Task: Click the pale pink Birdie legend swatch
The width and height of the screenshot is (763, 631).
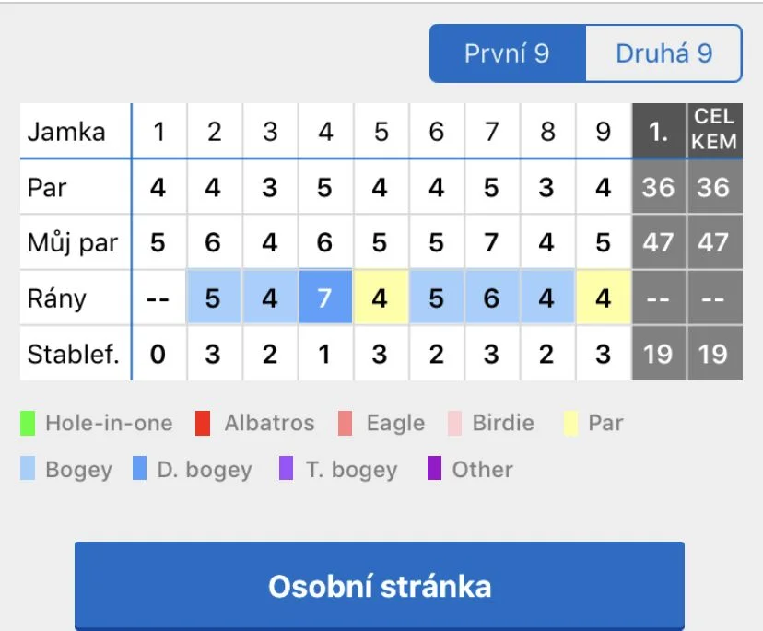Action: [x=454, y=423]
